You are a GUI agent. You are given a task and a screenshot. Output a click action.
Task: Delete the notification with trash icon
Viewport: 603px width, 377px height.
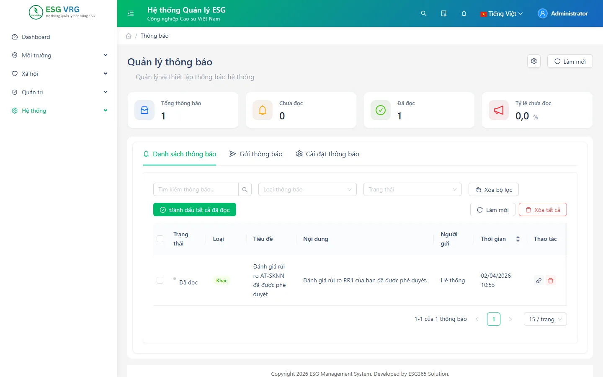(551, 281)
